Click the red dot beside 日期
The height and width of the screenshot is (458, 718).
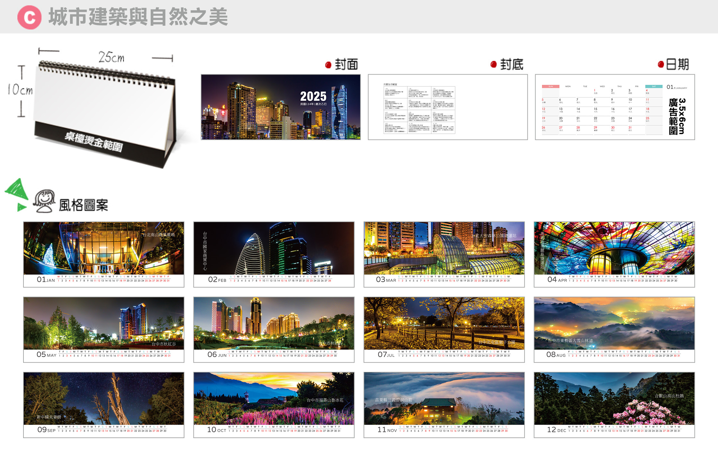[x=660, y=65]
